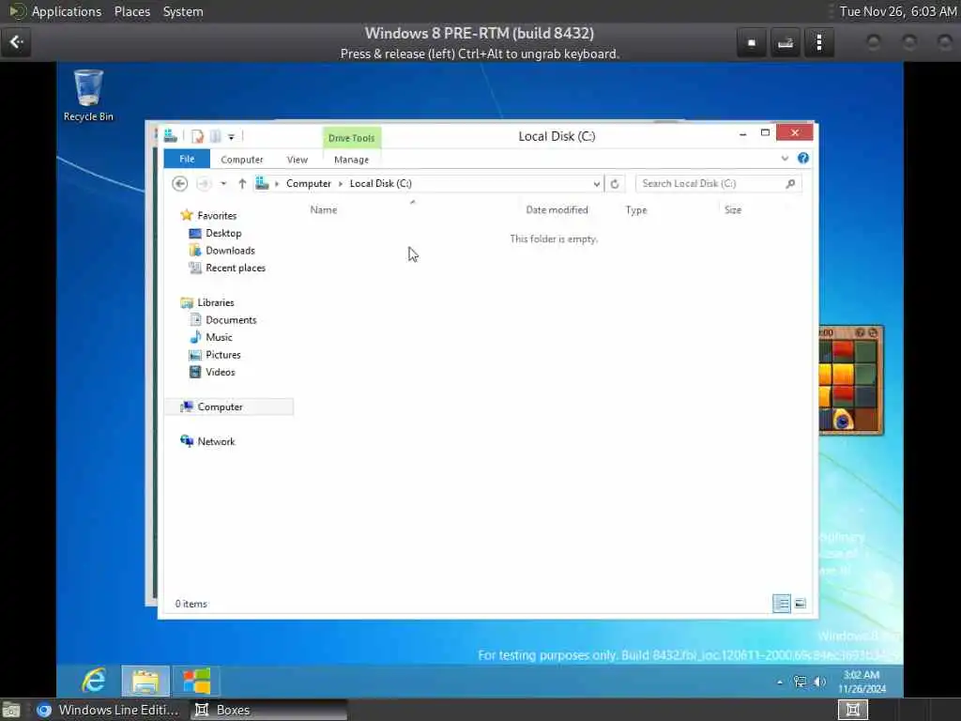The width and height of the screenshot is (961, 721).
Task: Click the Properties icon in quick access toolbar
Action: click(197, 136)
